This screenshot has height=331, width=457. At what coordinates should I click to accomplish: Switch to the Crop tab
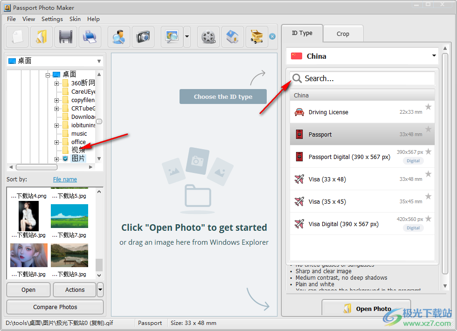tap(343, 34)
